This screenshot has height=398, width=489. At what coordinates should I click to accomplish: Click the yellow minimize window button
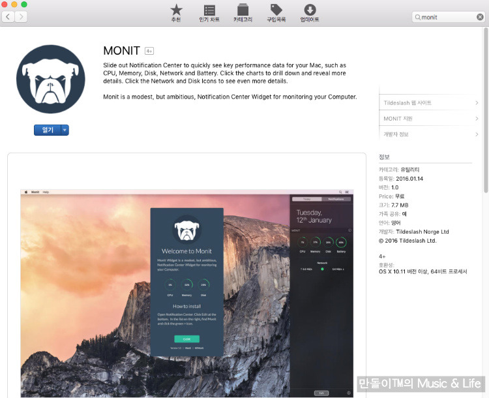click(x=14, y=4)
